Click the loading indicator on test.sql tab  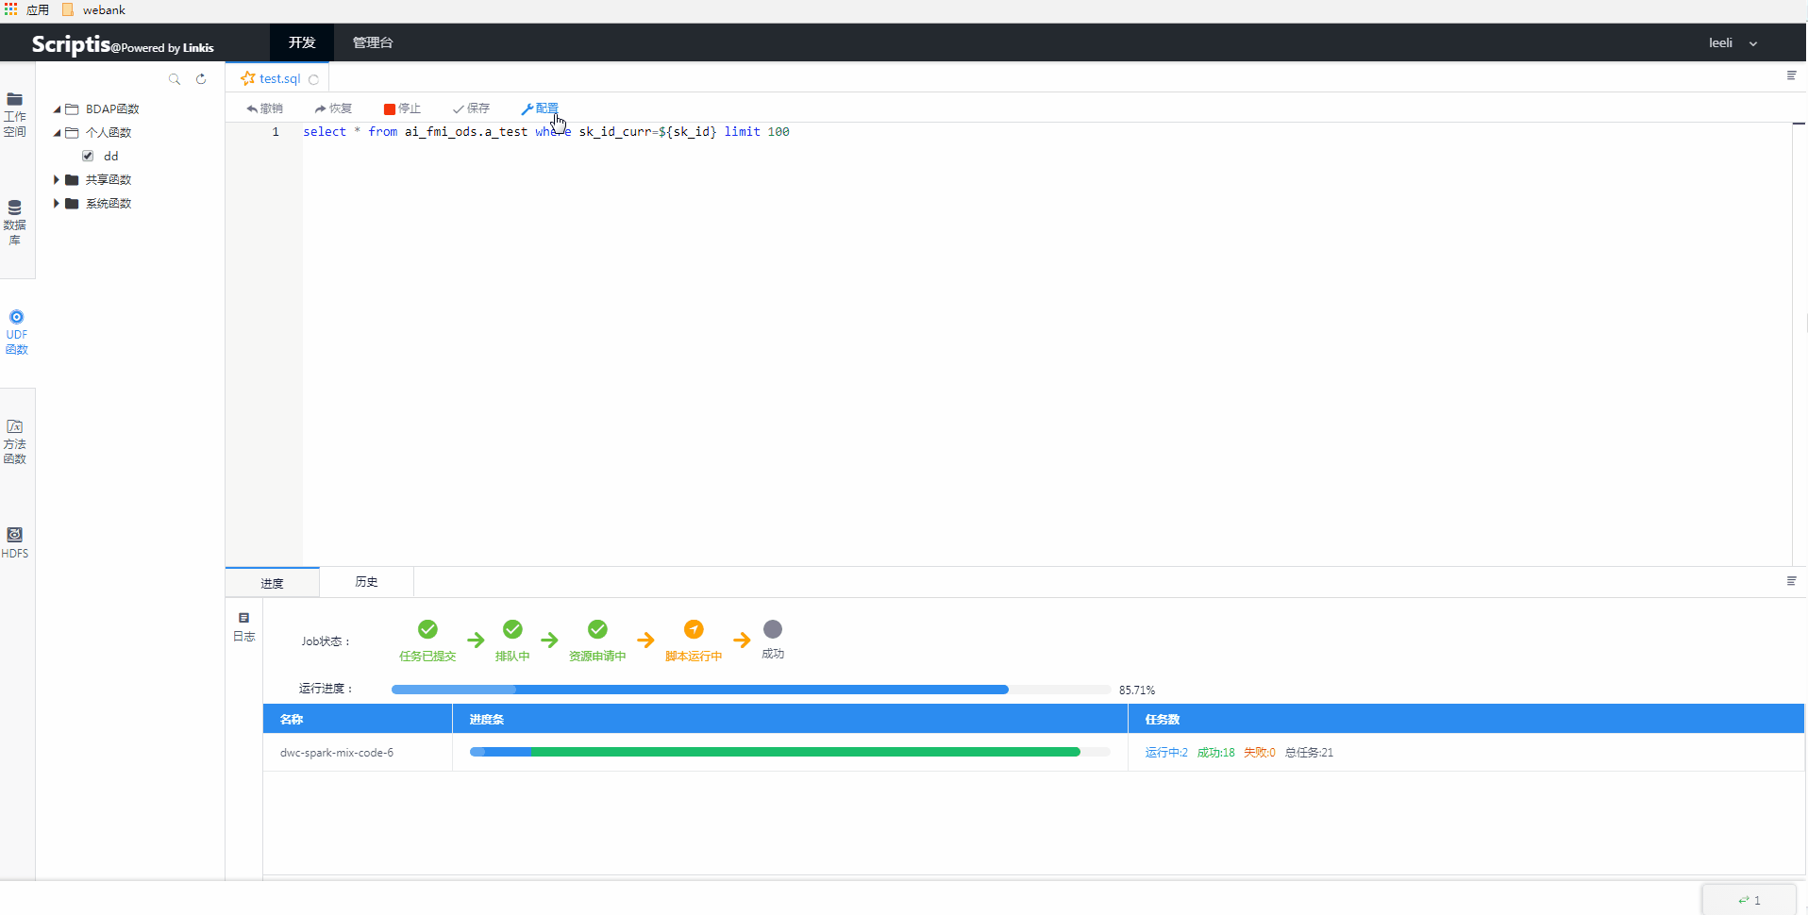click(x=313, y=80)
